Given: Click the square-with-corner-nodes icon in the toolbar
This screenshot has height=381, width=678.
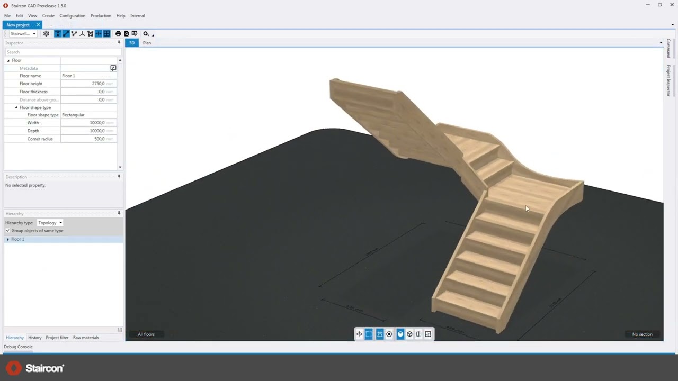Looking at the screenshot, I should 90,34.
